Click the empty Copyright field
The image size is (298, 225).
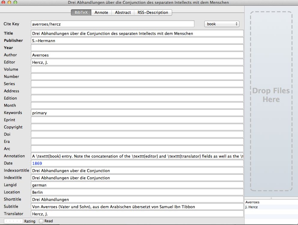(137, 127)
